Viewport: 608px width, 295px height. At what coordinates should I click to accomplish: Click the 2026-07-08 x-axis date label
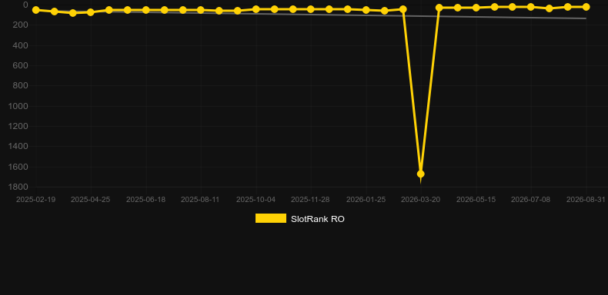click(x=531, y=200)
